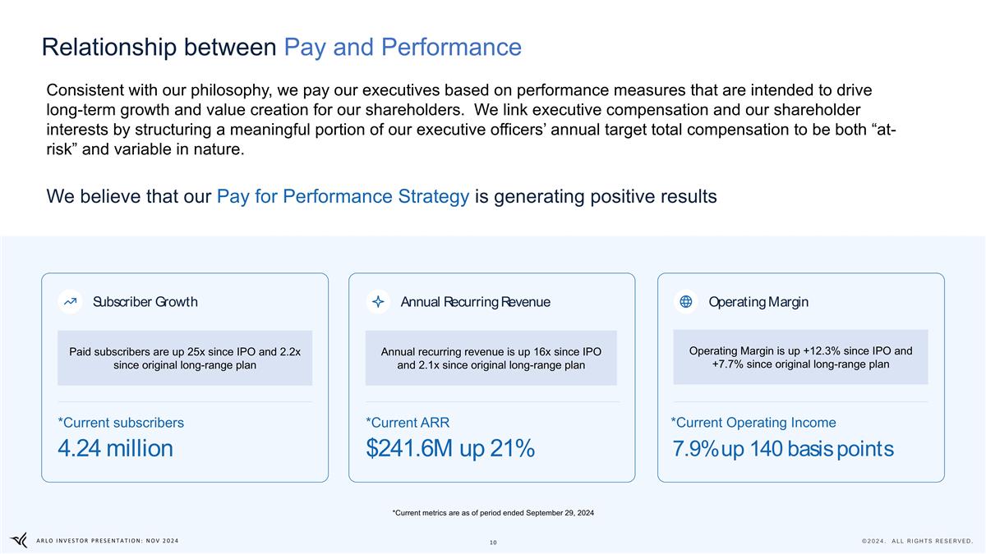Click the Subscriber Growth trending arrow icon
The image size is (986, 554).
(70, 302)
